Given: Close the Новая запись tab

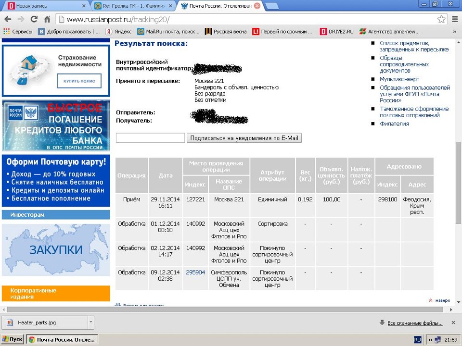Looking at the screenshot, I should click(x=84, y=6).
